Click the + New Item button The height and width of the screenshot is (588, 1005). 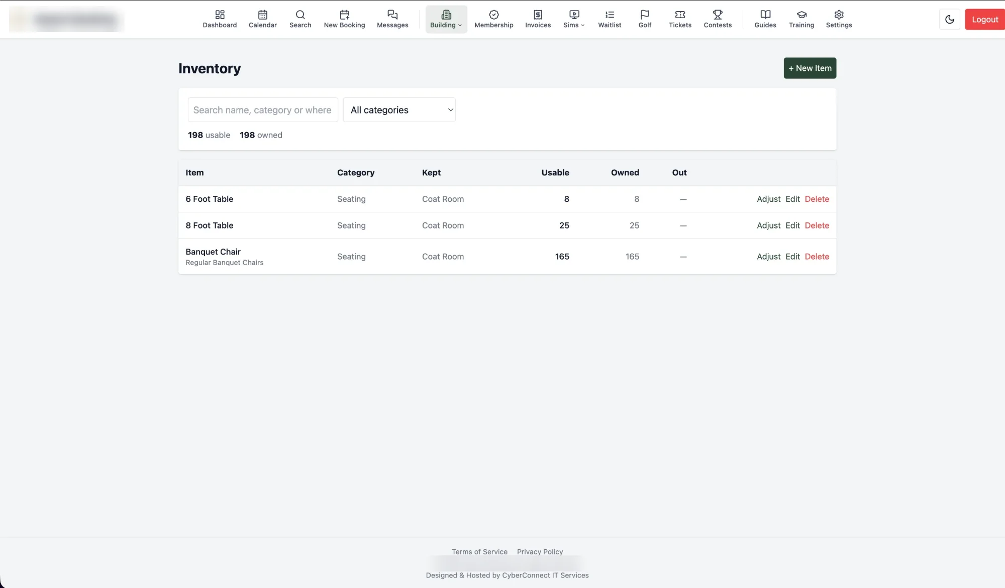(x=810, y=68)
